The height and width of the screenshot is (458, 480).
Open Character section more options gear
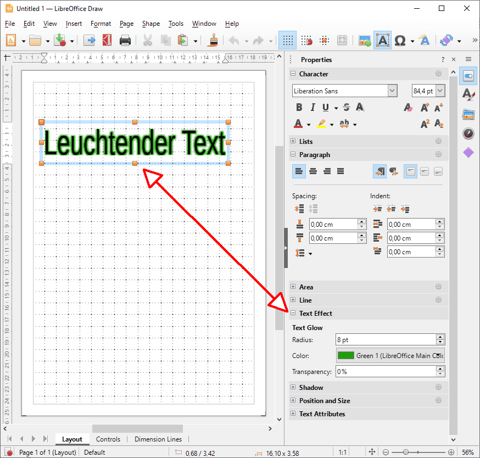tap(438, 74)
